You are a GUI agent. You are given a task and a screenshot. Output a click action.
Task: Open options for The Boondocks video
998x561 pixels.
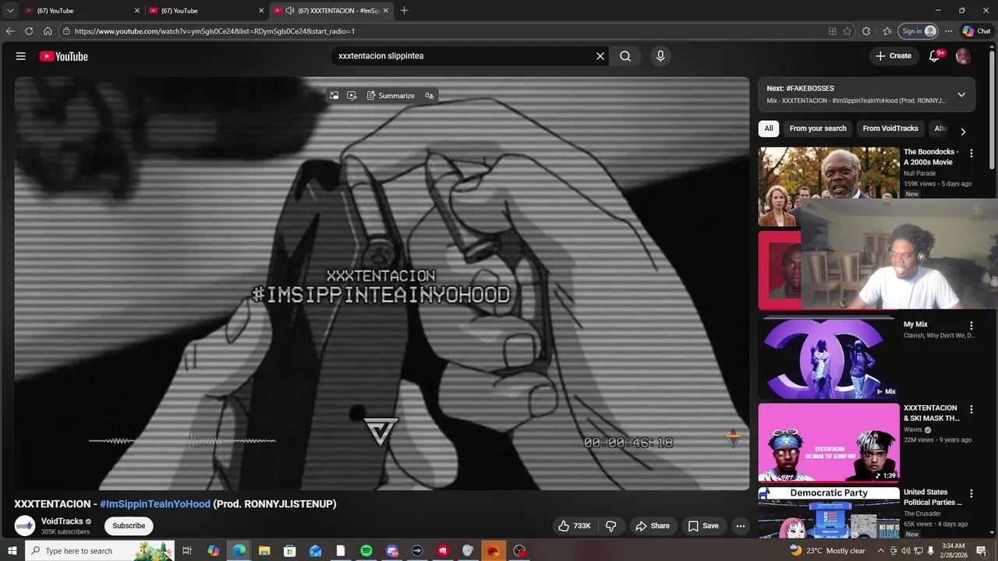coord(971,153)
